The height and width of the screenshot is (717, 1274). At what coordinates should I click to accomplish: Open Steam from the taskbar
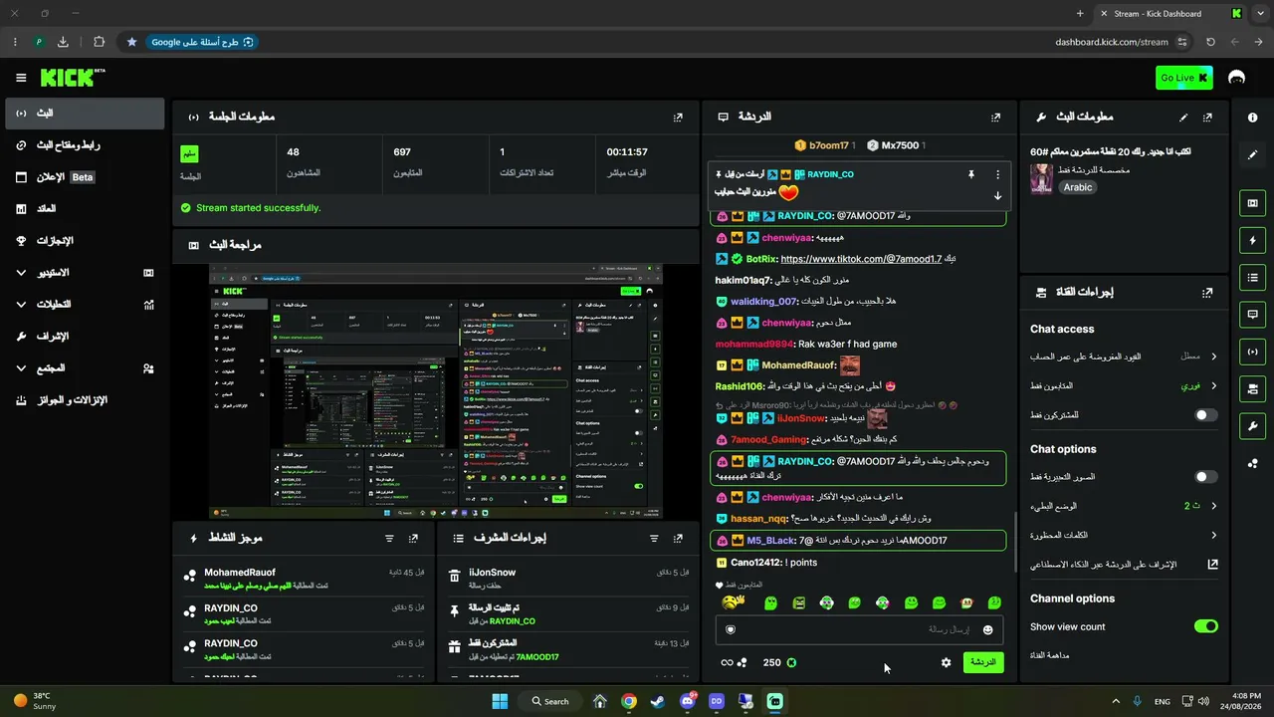coord(658,701)
